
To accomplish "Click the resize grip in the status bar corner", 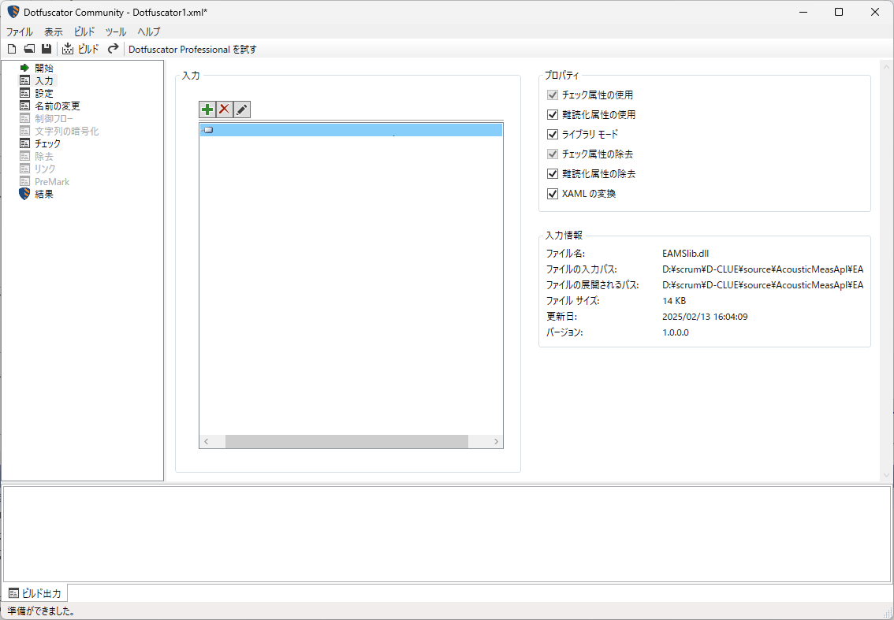I will tap(887, 613).
